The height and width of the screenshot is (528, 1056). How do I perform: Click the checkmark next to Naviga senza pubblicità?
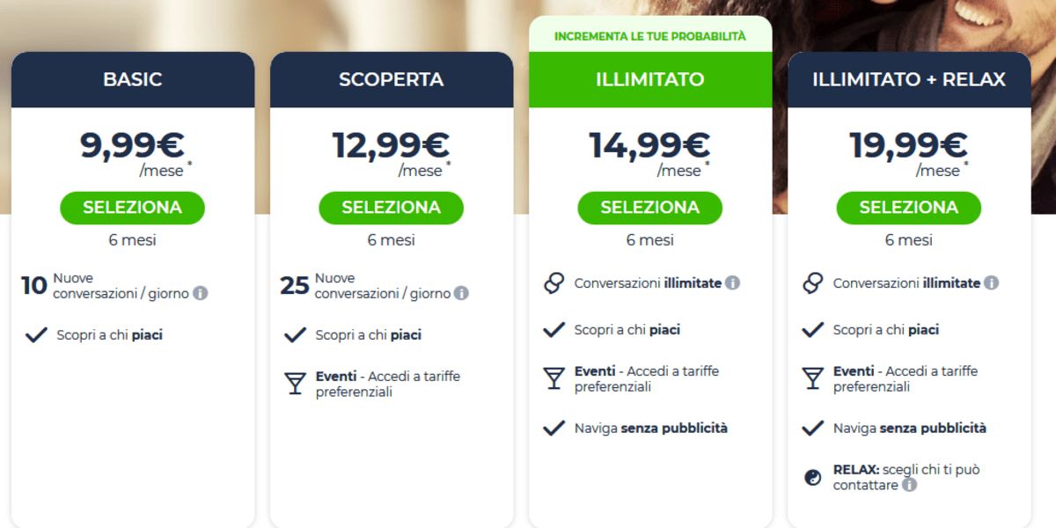pyautogui.click(x=554, y=427)
